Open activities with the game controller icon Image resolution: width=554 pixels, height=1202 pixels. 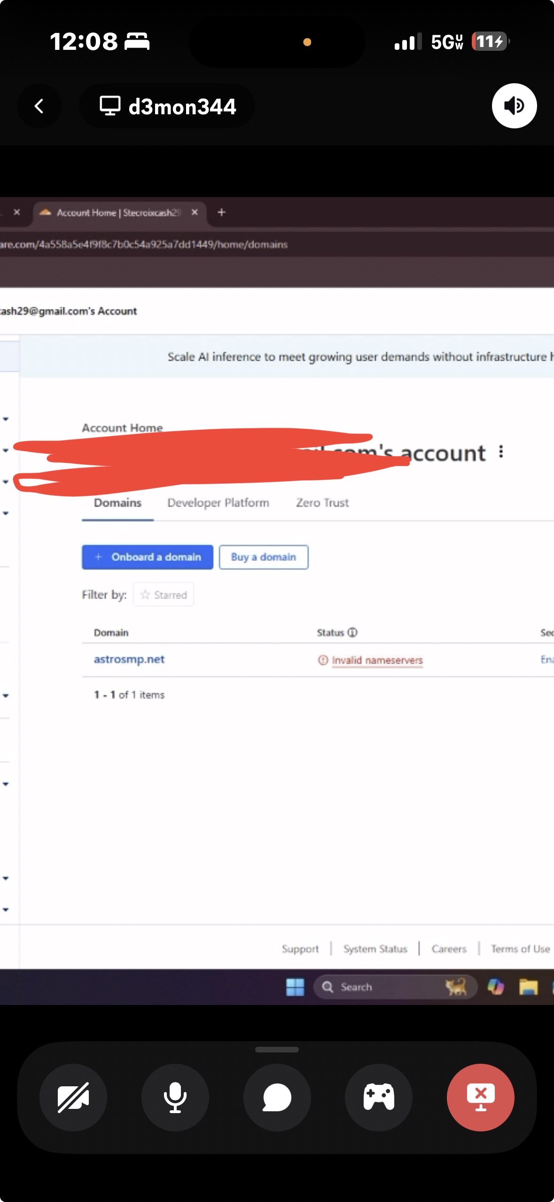point(379,1097)
